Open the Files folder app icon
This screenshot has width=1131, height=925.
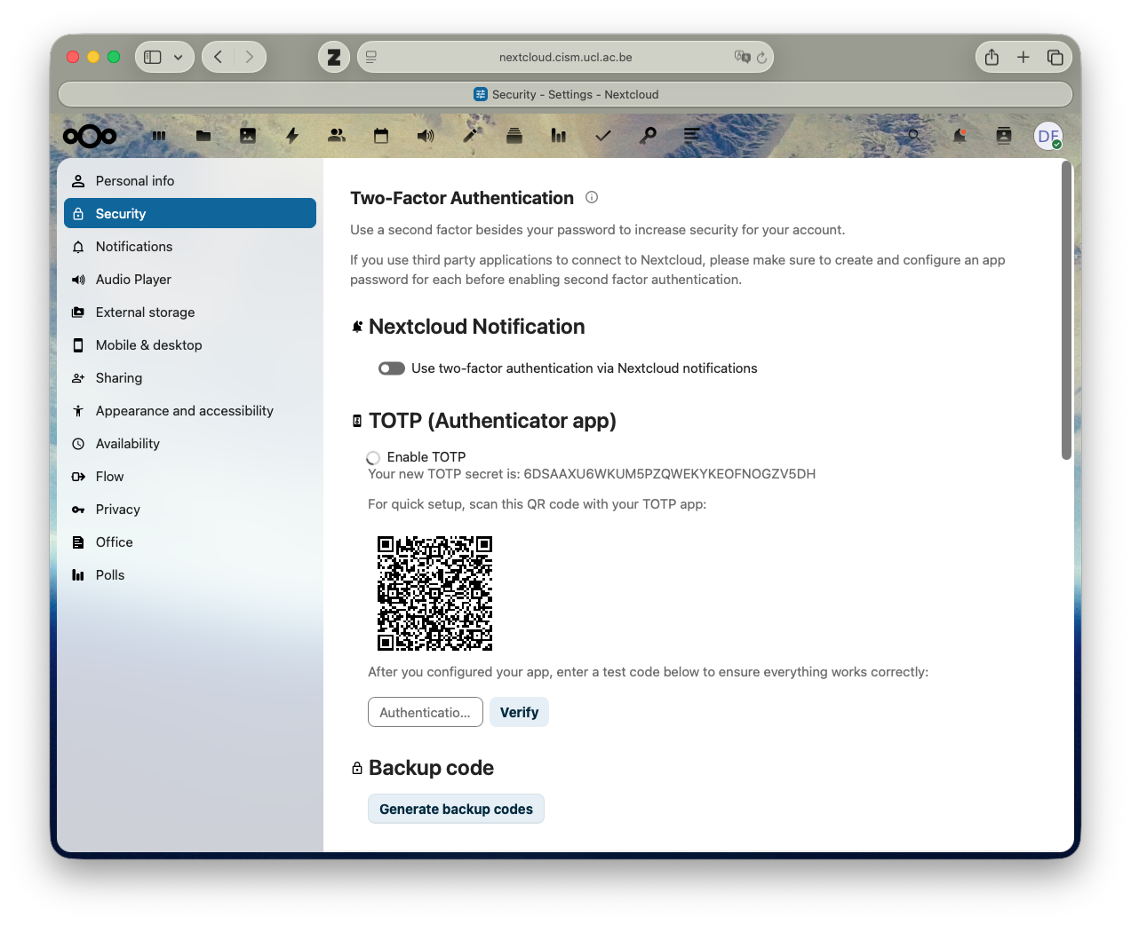click(x=203, y=136)
